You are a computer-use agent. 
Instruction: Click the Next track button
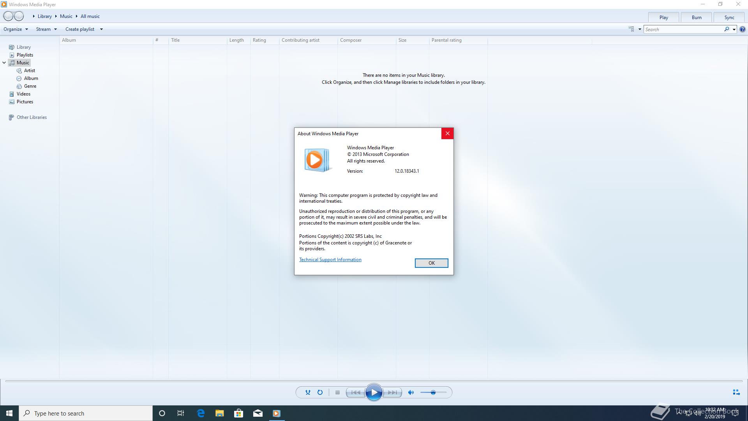coord(393,393)
